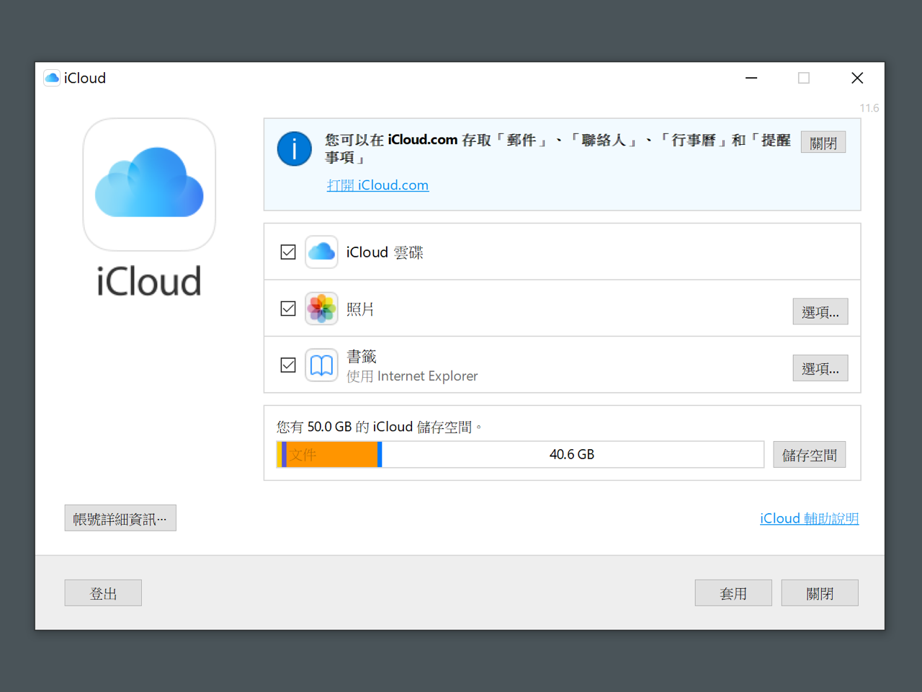Dismiss the info banner with 關閉

click(823, 143)
